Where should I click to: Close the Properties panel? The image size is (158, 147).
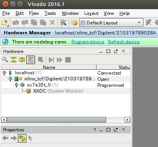point(123,129)
